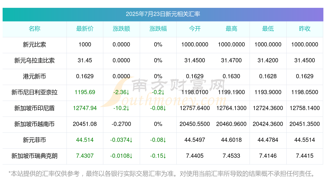This screenshot has width=326, height=182.
Task: Select opening value 7.4405
Action: pyautogui.click(x=195, y=156)
